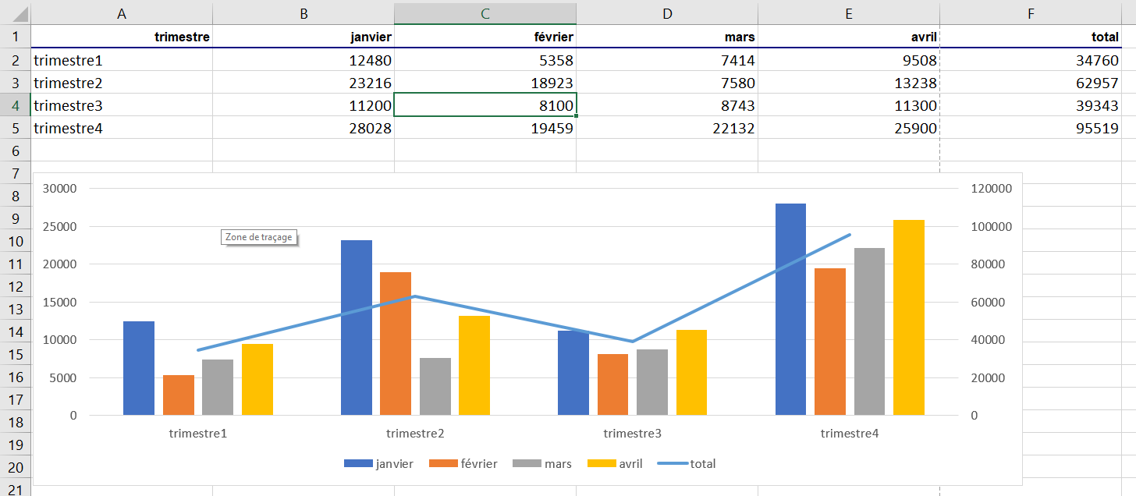Click the février header cell in row 1

pos(485,37)
